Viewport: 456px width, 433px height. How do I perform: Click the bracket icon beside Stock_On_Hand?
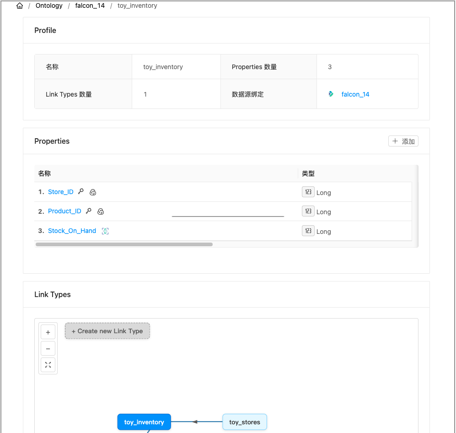pyautogui.click(x=105, y=231)
